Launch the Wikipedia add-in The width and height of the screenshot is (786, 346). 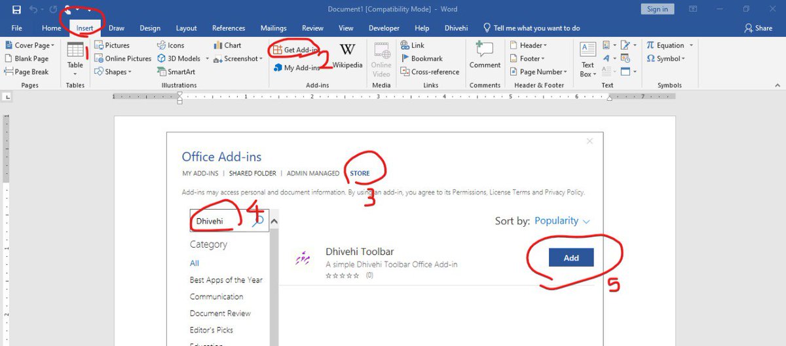[347, 56]
